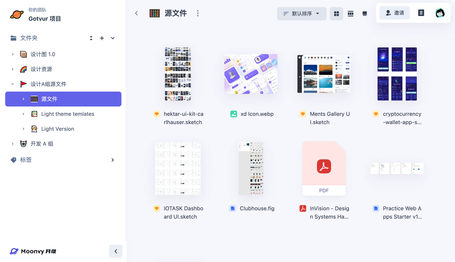Switch to column list view layout
The height and width of the screenshot is (262, 455).
coord(351,14)
